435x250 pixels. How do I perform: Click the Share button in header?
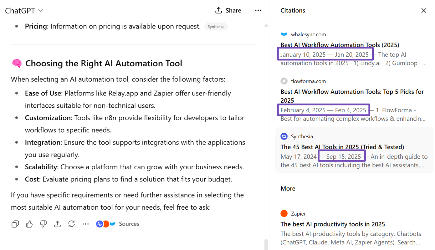click(228, 11)
